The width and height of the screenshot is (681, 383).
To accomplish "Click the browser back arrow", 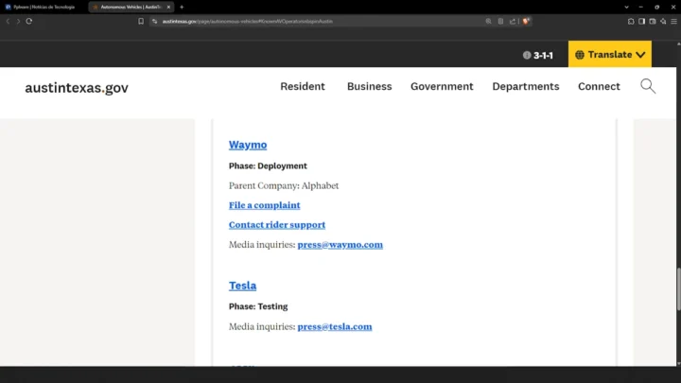I will pos(8,21).
